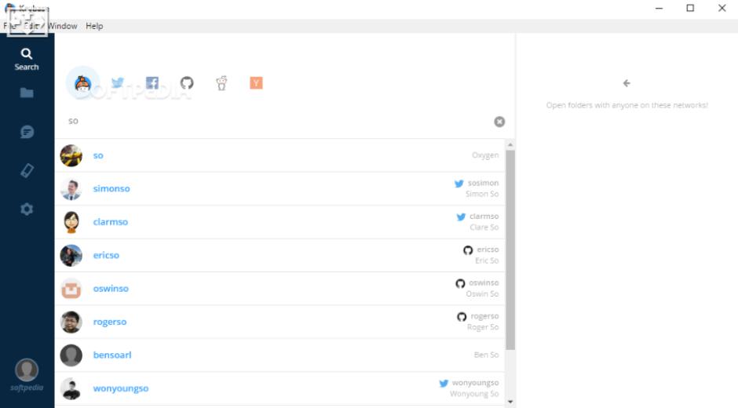Click the results scrollbar up arrow
The height and width of the screenshot is (408, 738).
coord(510,144)
